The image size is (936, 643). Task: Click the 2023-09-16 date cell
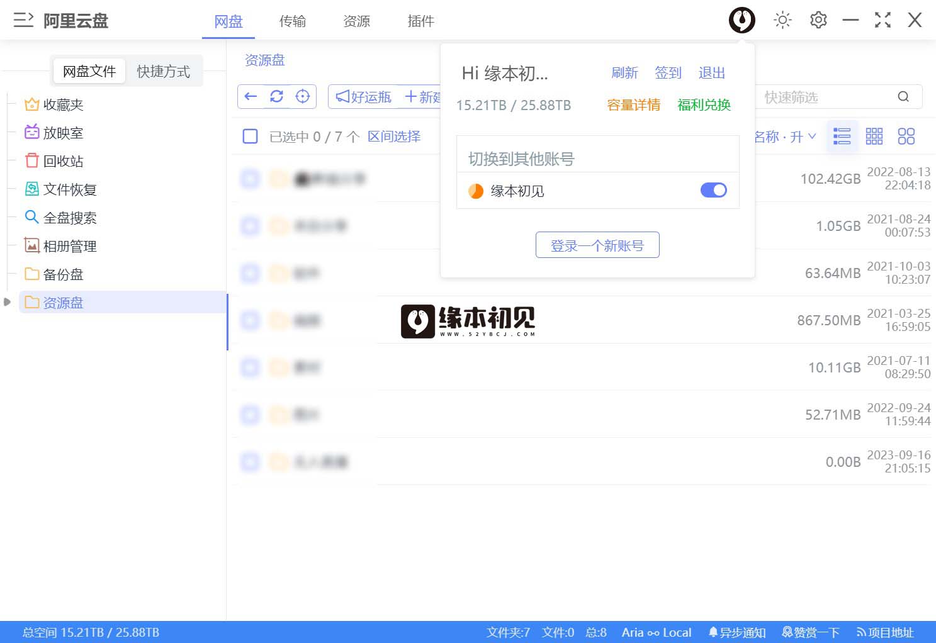point(898,462)
